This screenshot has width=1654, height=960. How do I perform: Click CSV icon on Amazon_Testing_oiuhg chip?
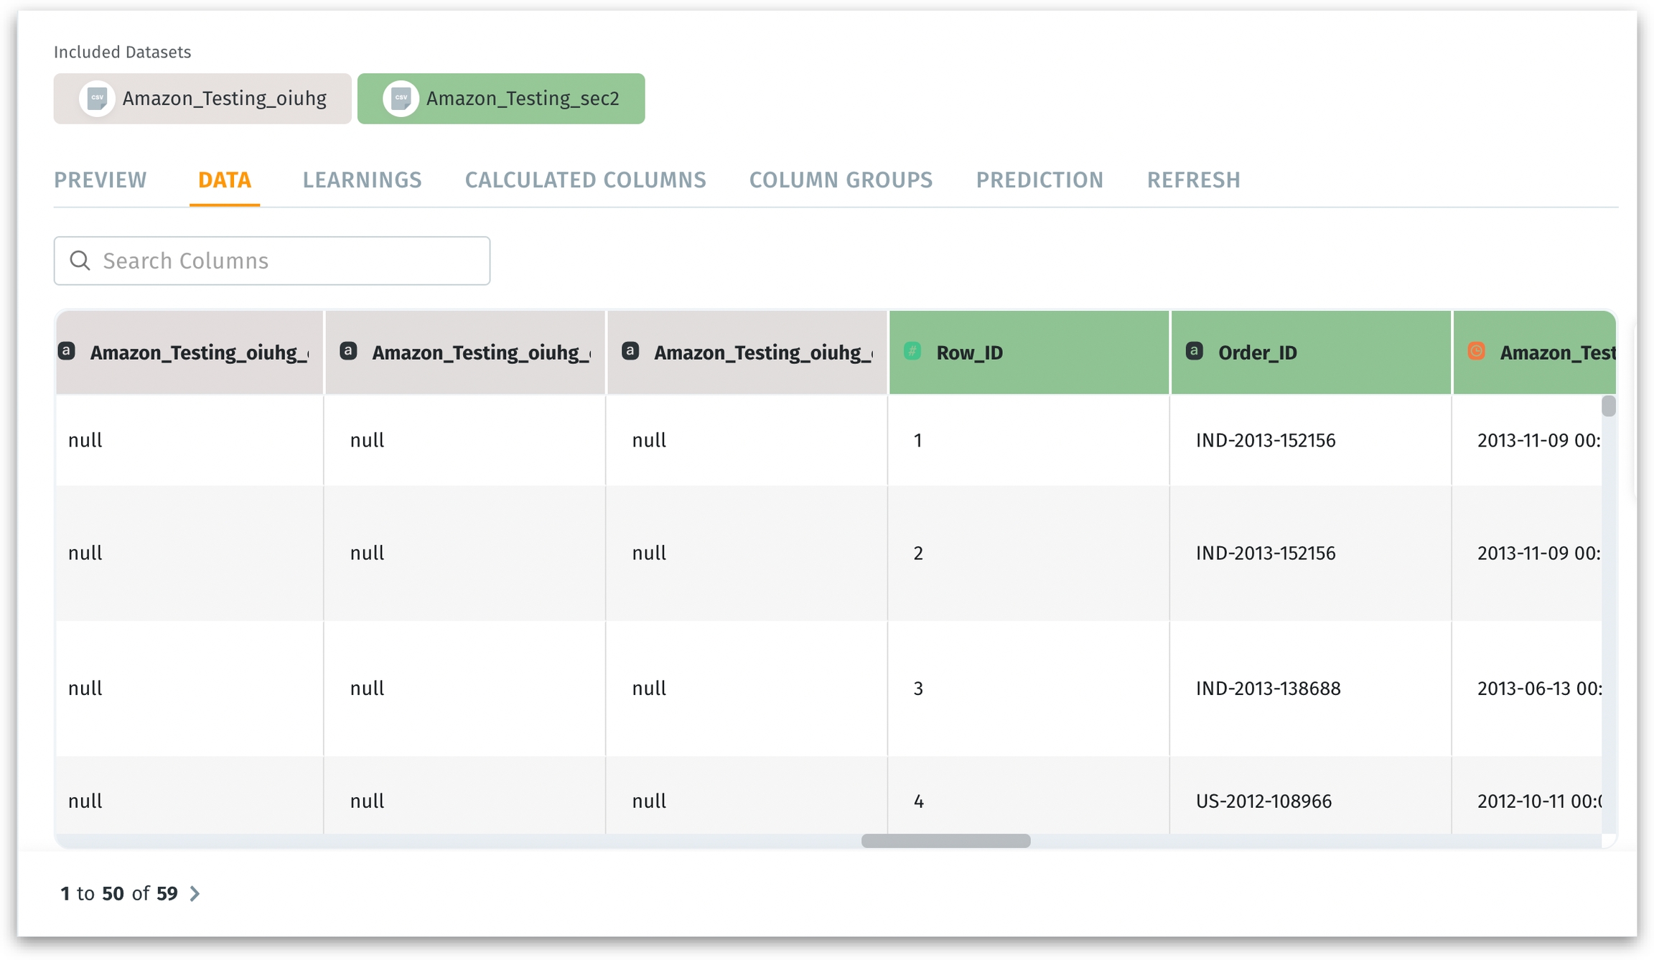pos(97,98)
